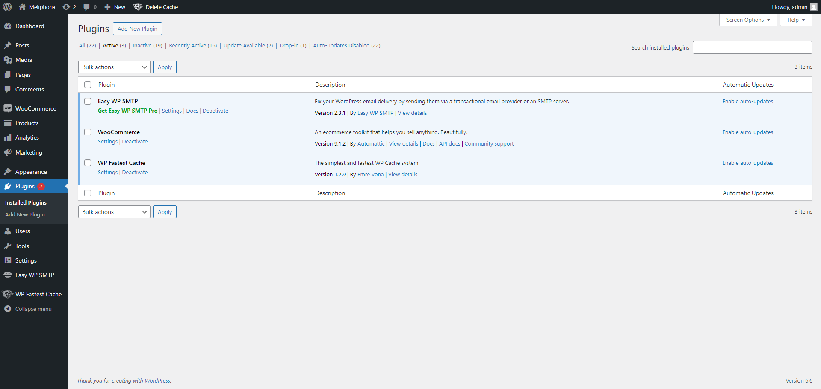Click the bottom Apply button
Image resolution: width=821 pixels, height=389 pixels.
point(165,212)
